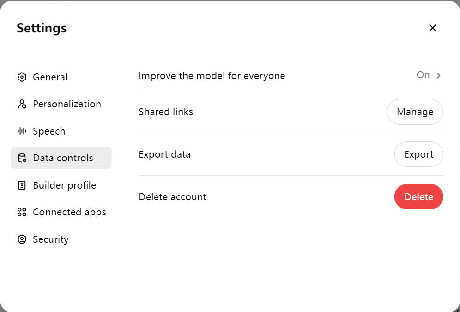
Task: Click the Data controls database icon
Action: pos(22,158)
